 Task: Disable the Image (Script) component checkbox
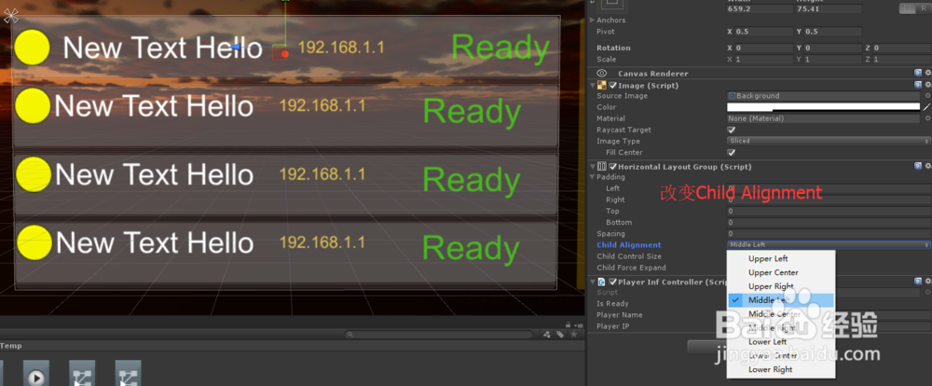tap(613, 85)
